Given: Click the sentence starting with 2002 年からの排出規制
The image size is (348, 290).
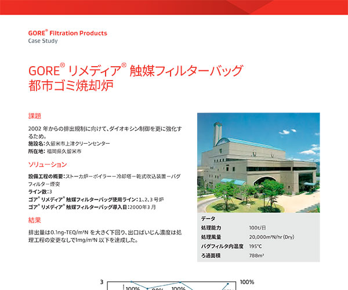Looking at the screenshot, I should (x=105, y=132).
